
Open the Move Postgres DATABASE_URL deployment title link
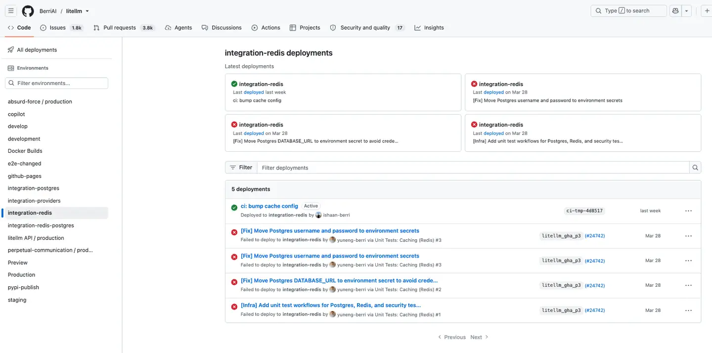(339, 280)
